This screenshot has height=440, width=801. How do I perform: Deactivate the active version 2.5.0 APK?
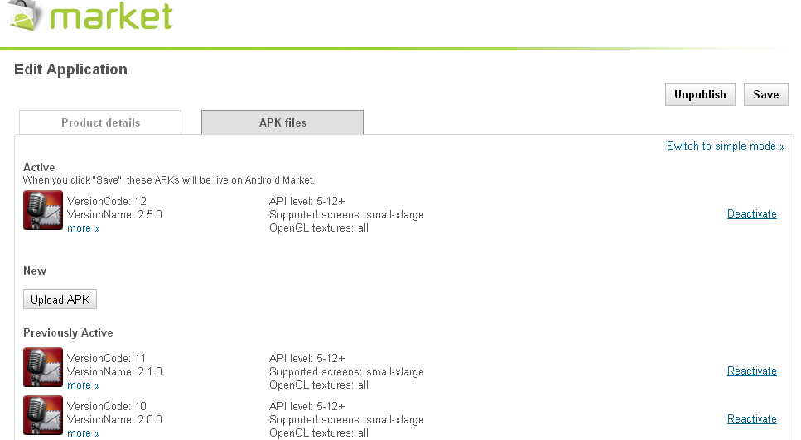(751, 214)
